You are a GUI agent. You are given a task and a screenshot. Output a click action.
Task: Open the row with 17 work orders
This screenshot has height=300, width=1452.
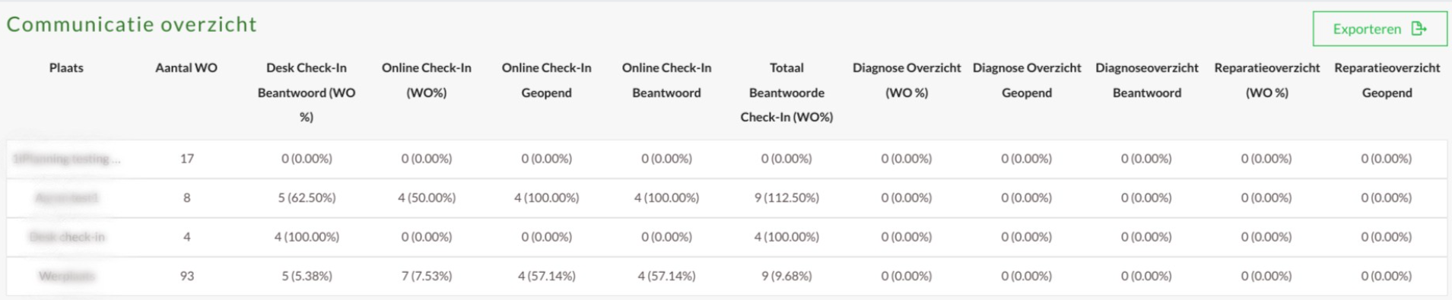coord(726,159)
